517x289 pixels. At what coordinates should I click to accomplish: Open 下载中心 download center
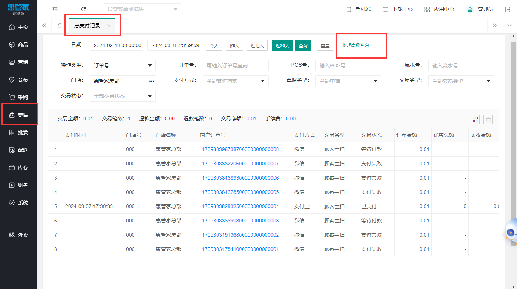[398, 9]
